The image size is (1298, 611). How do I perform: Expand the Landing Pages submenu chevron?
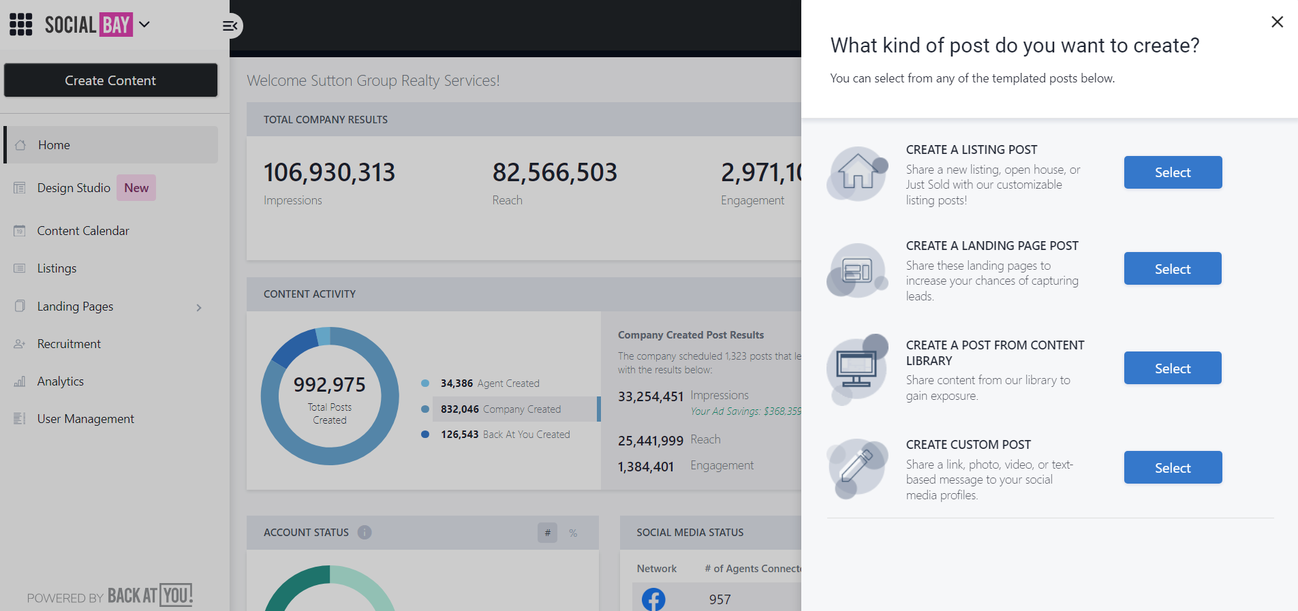click(199, 308)
